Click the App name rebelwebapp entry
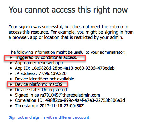The width and height of the screenshot is (147, 127). click(x=39, y=63)
